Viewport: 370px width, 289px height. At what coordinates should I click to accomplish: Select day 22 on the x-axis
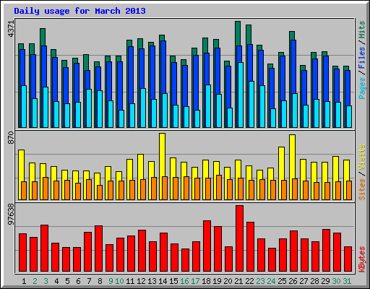point(249,281)
